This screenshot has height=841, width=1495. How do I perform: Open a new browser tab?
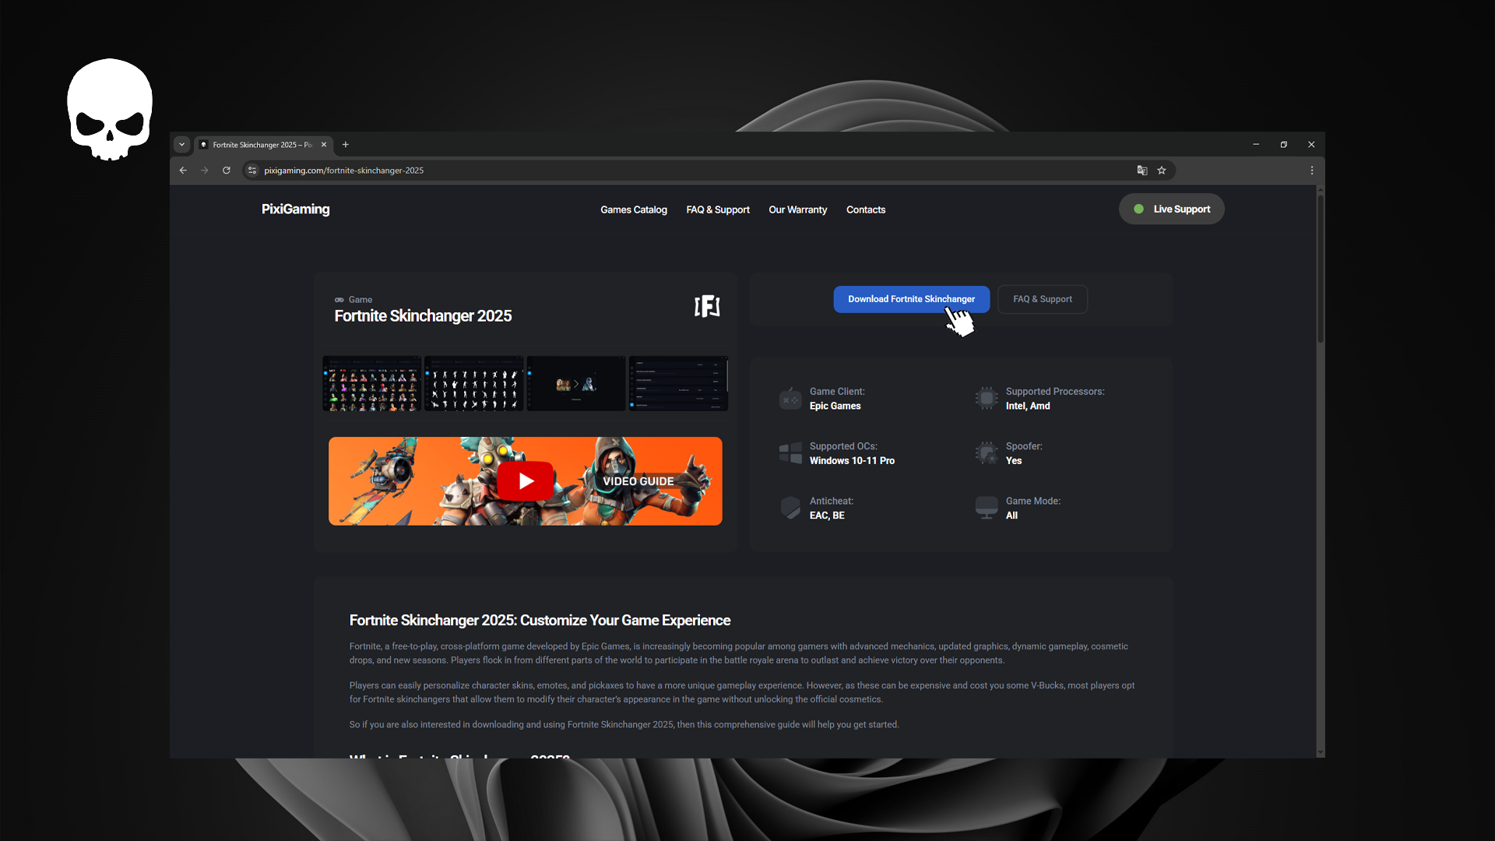346,145
